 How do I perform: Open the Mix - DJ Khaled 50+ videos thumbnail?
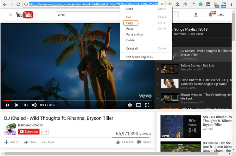[181, 126]
